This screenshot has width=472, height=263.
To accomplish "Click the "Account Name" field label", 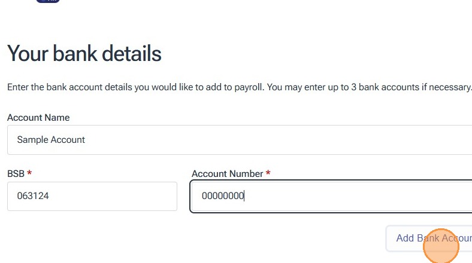I will pyautogui.click(x=38, y=118).
